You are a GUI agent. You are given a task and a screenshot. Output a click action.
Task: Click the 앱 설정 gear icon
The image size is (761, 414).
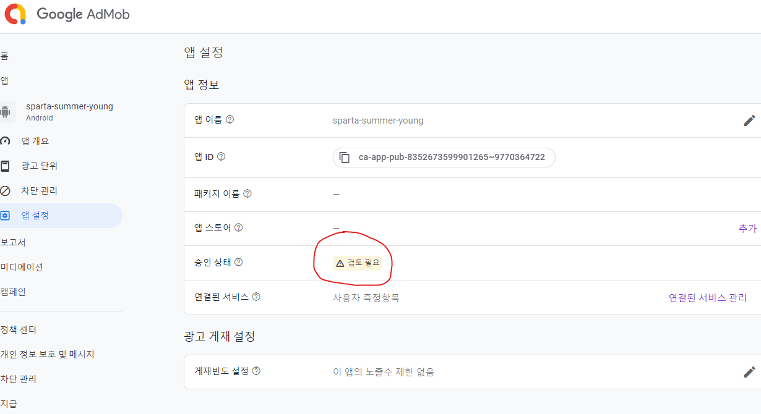point(6,216)
